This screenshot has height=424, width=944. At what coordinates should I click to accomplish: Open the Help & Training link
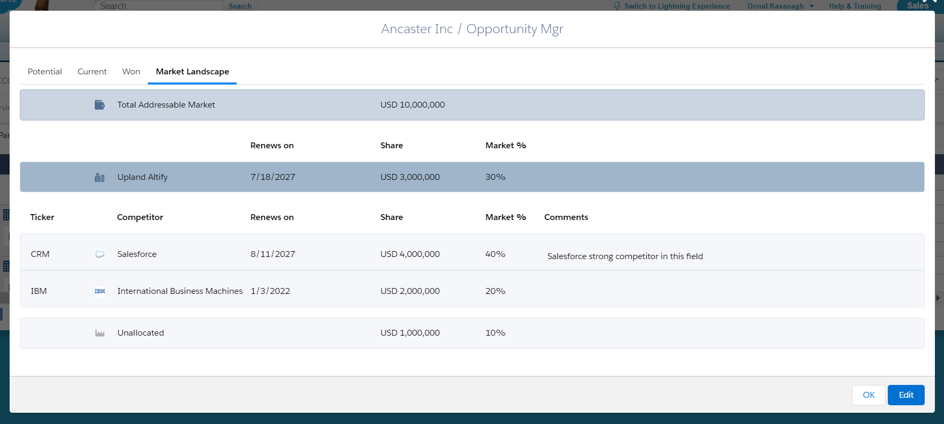click(x=855, y=6)
